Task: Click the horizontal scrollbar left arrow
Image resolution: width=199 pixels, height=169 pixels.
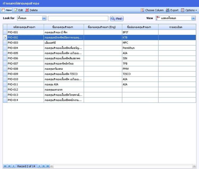Action: tap(52, 166)
